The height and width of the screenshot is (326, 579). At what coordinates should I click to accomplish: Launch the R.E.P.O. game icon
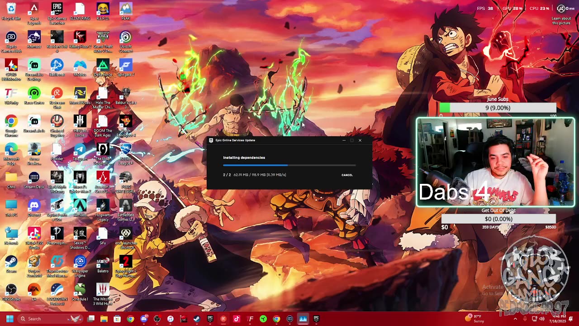(103, 12)
